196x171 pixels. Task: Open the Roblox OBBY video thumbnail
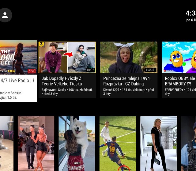pyautogui.click(x=179, y=57)
